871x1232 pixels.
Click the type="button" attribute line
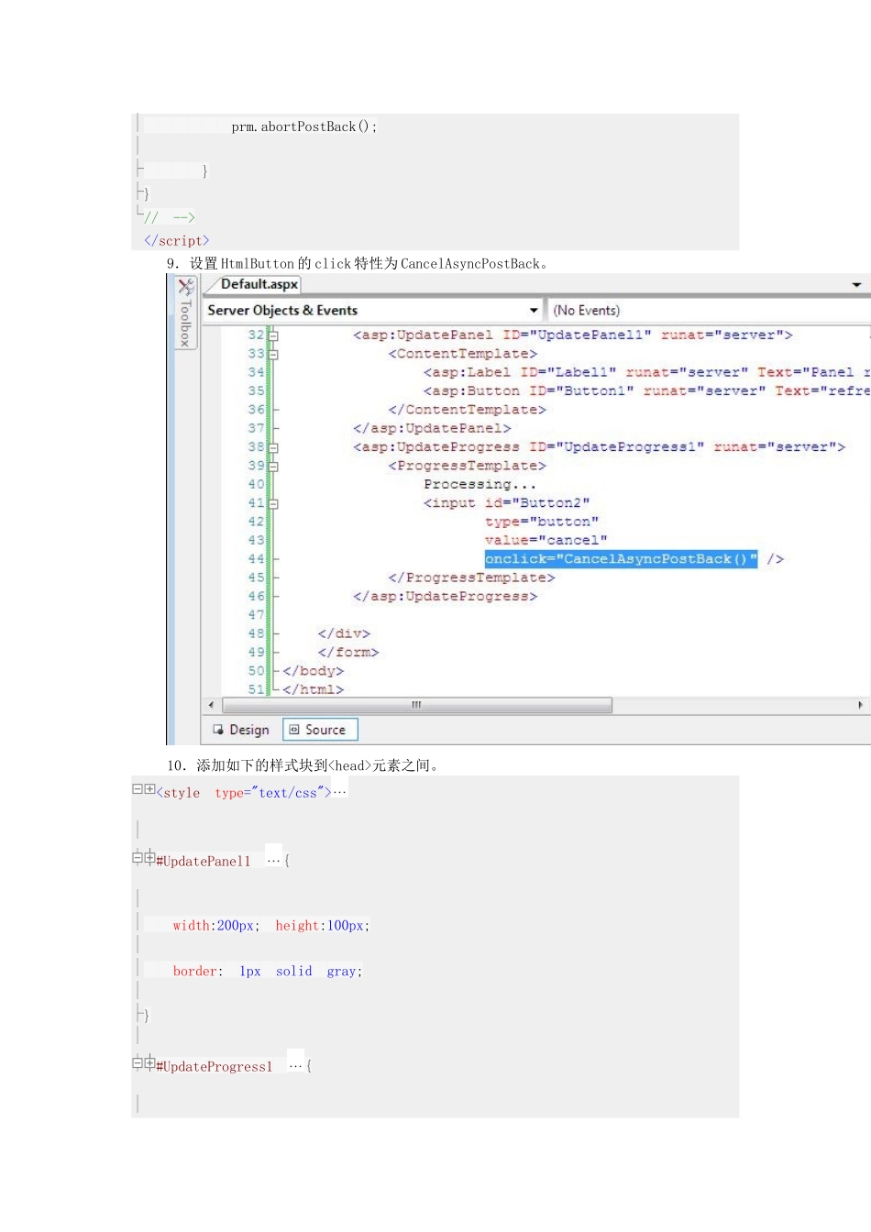coord(541,522)
